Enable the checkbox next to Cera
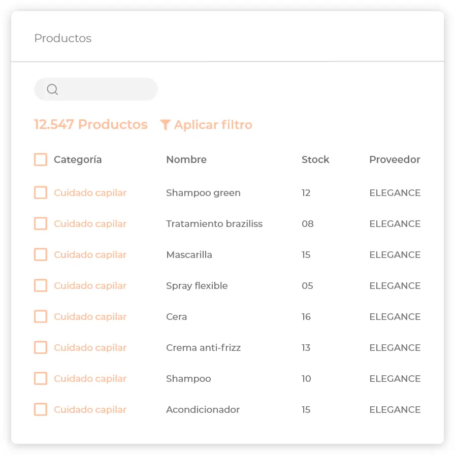 [x=41, y=317]
